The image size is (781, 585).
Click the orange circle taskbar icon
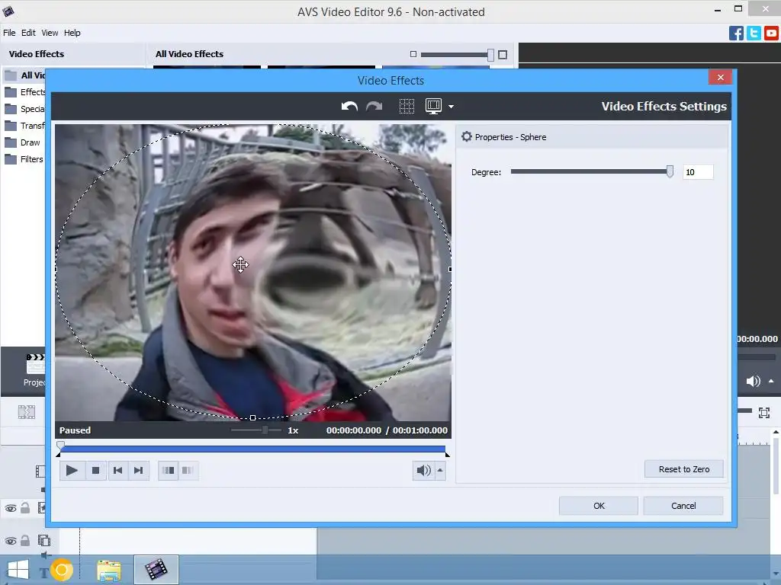[x=62, y=570]
